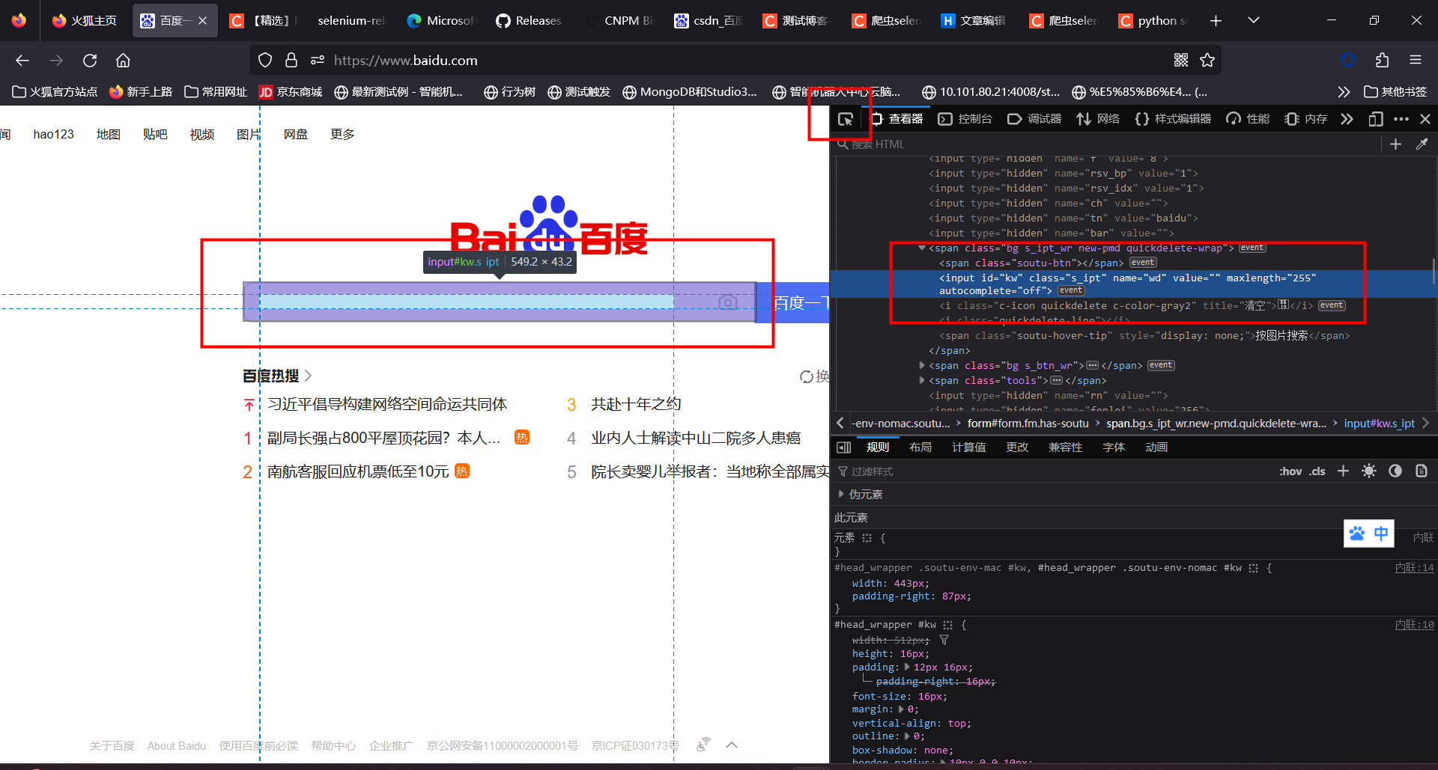The height and width of the screenshot is (770, 1438).
Task: Expand the span bg s_btn_wr node
Action: tap(921, 365)
